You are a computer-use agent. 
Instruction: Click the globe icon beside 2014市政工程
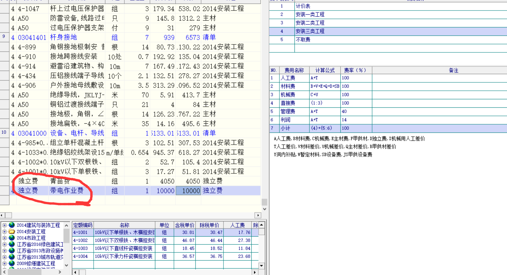click(12, 238)
